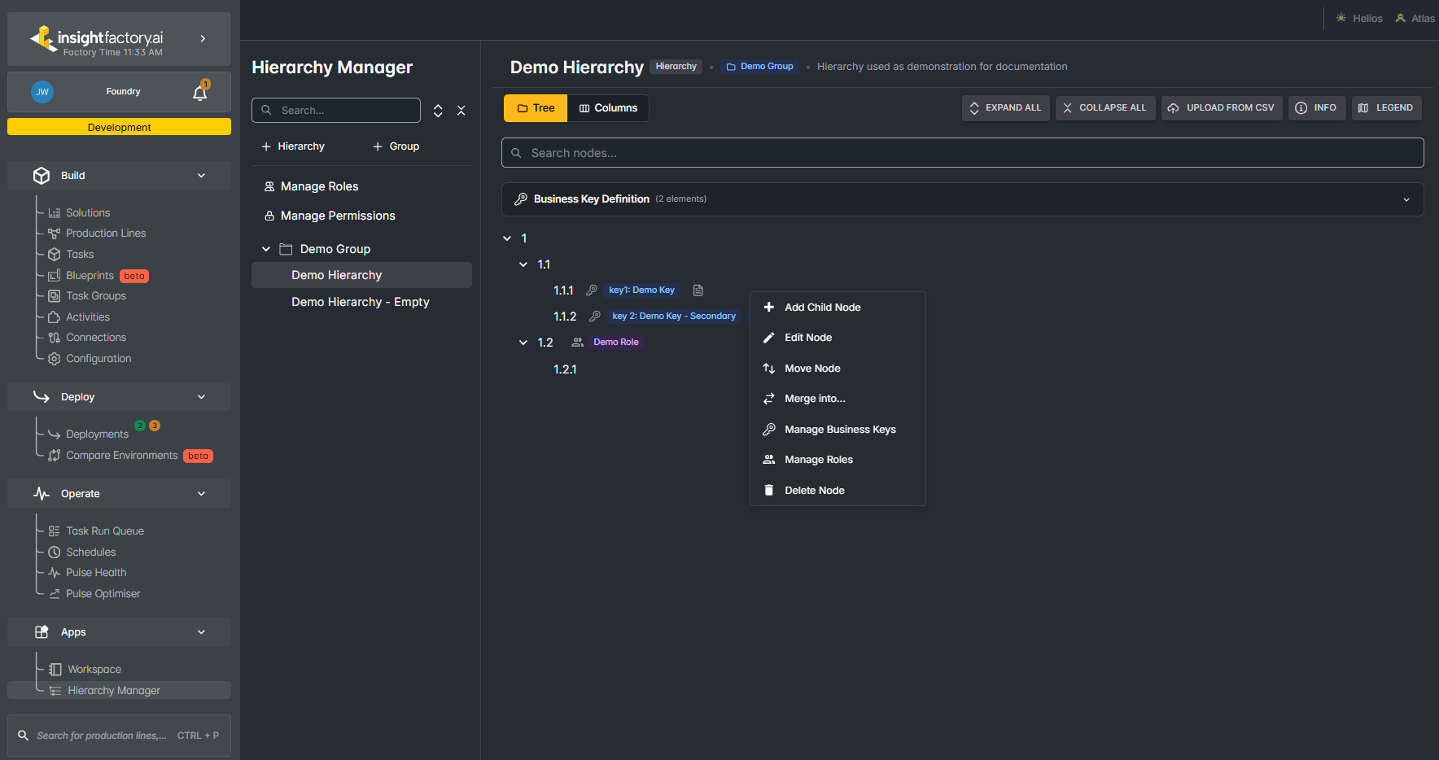The width and height of the screenshot is (1439, 760).
Task: Click the Workspace panel icon
Action: (55, 670)
